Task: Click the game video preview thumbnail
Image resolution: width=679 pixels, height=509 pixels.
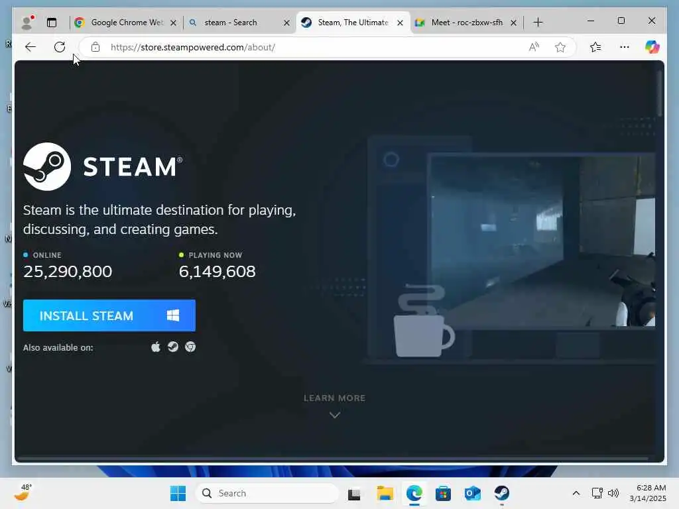Action: (x=542, y=241)
